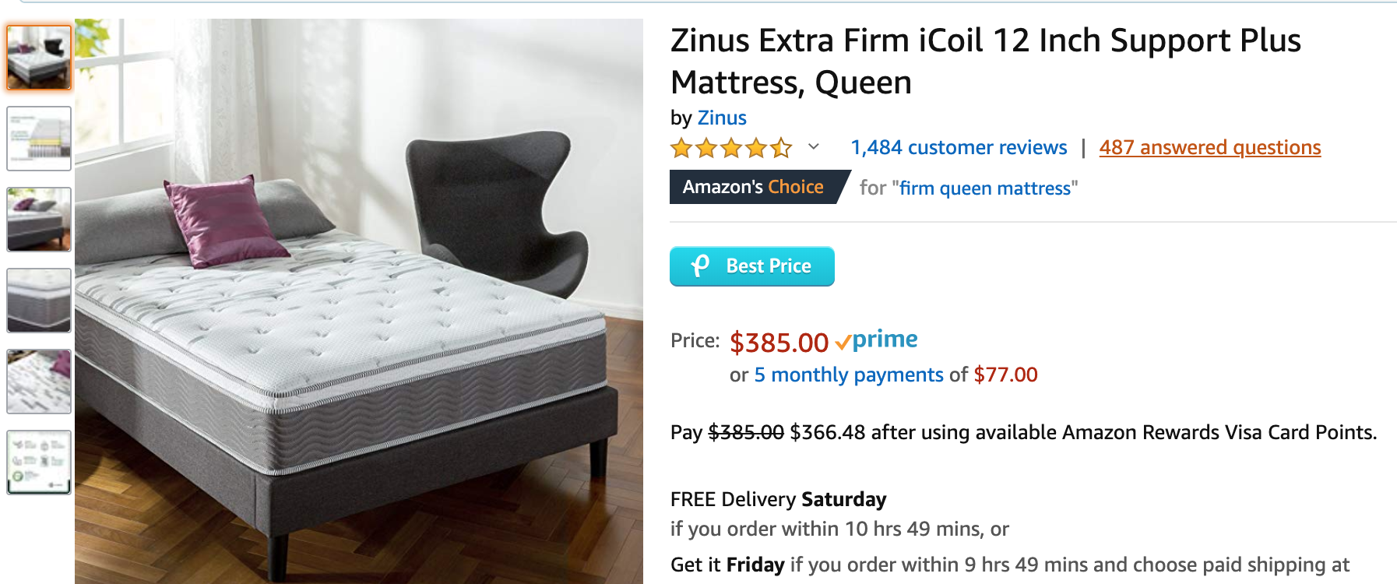This screenshot has width=1397, height=584.
Task: Open the features infographic thumbnail
Action: point(39,463)
